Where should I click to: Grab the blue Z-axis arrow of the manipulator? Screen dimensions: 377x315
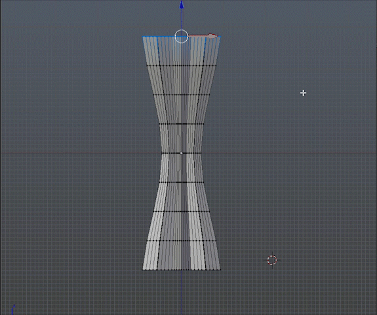182,5
